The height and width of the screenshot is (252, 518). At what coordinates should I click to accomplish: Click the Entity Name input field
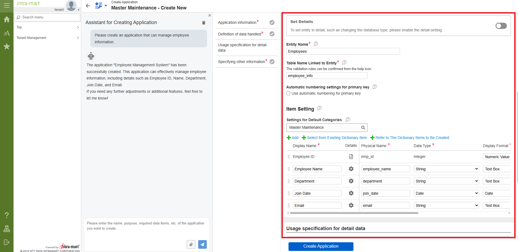pyautogui.click(x=343, y=51)
